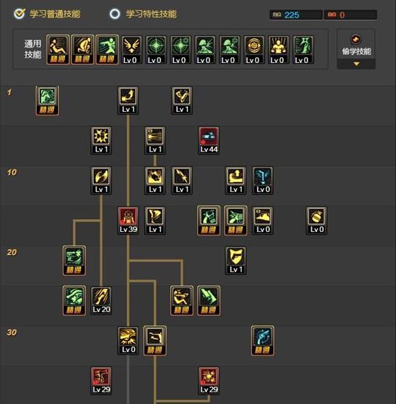Select the Lv 20 slash skill icon
The image size is (396, 404).
[x=101, y=301]
